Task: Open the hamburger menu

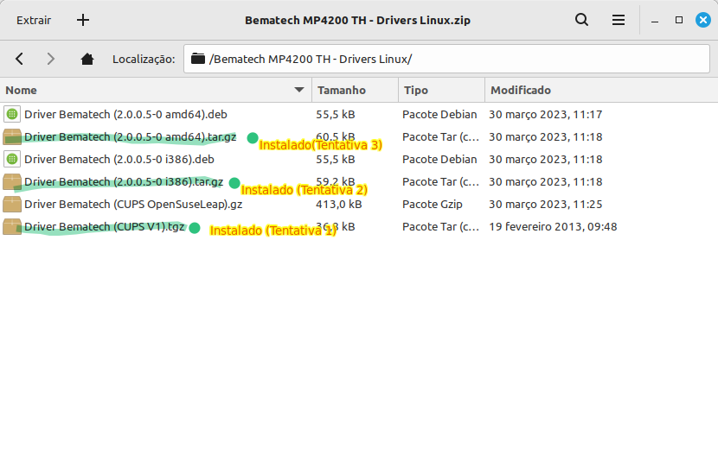Action: 619,20
